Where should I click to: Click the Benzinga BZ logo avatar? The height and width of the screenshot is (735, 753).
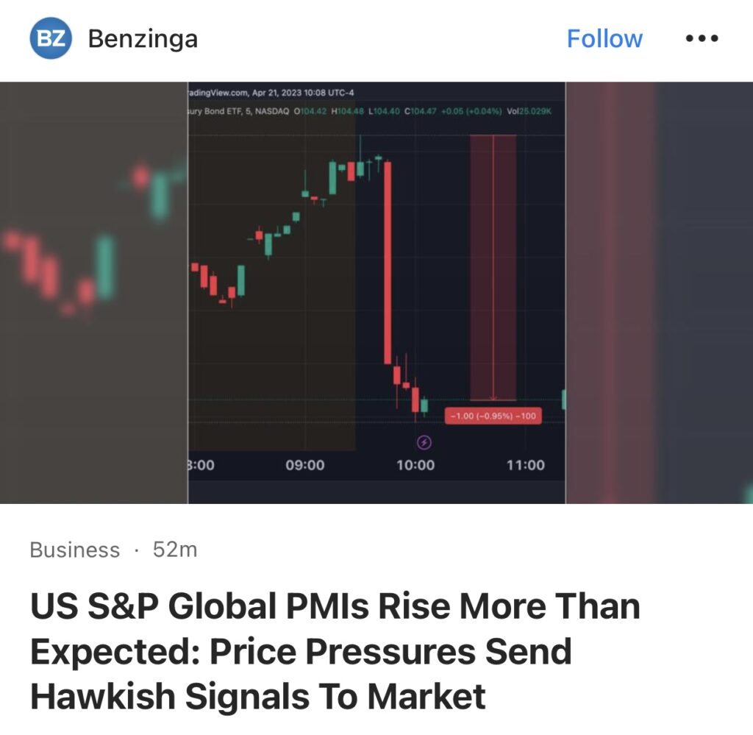pyautogui.click(x=51, y=38)
